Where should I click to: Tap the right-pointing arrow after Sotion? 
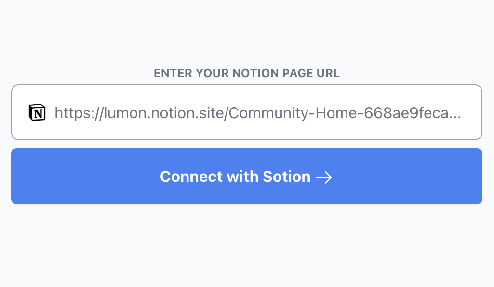(324, 177)
